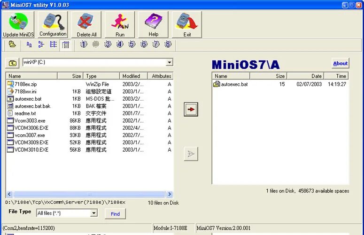
Task: Click the grayed paper-plane send button
Action: [x=191, y=154]
